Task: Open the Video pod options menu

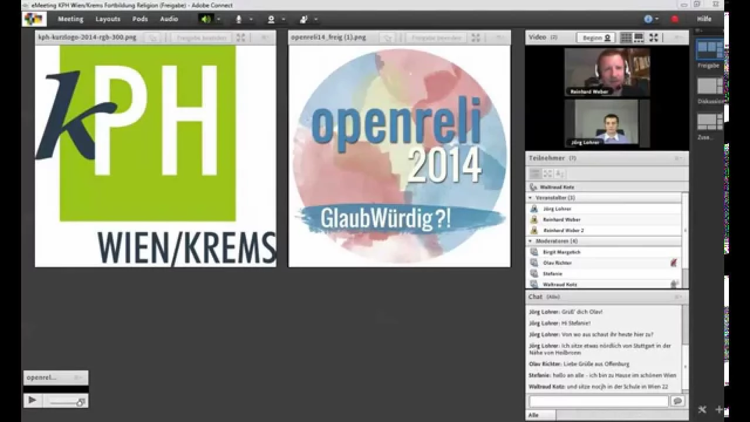Action: click(679, 38)
